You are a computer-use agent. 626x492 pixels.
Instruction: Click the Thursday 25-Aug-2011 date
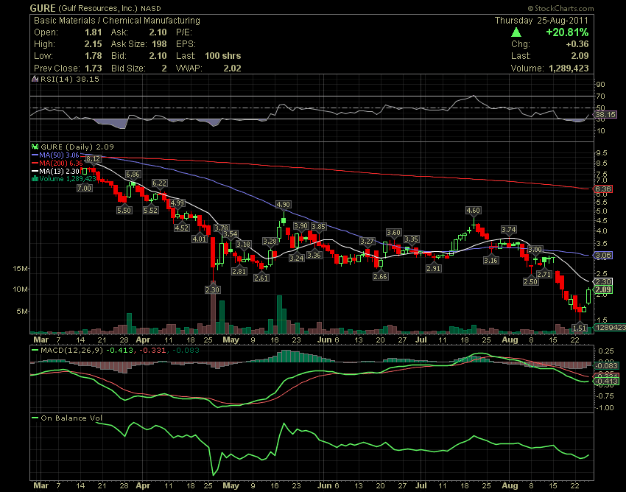[x=541, y=21]
